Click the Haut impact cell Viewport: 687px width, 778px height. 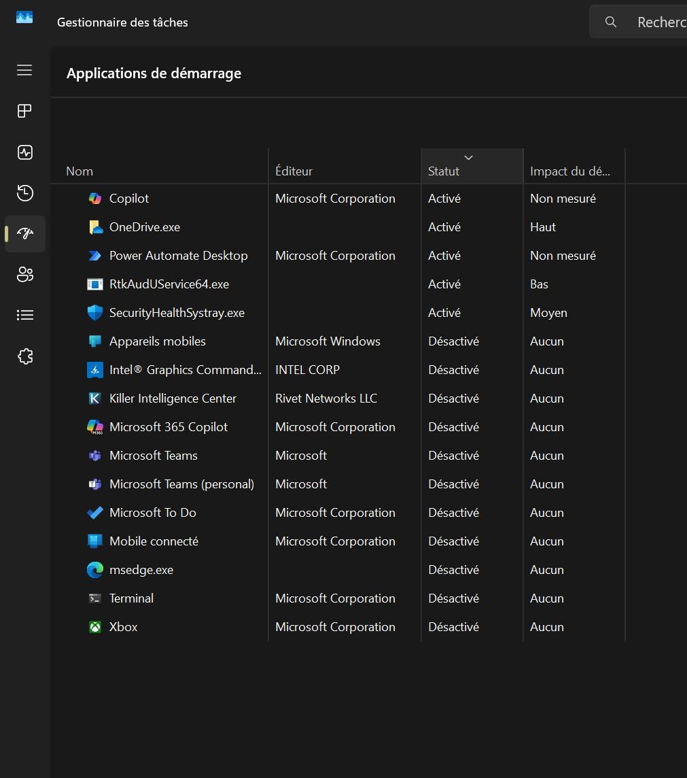tap(543, 227)
